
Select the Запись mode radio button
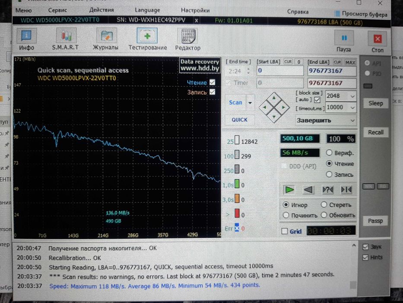(x=329, y=174)
